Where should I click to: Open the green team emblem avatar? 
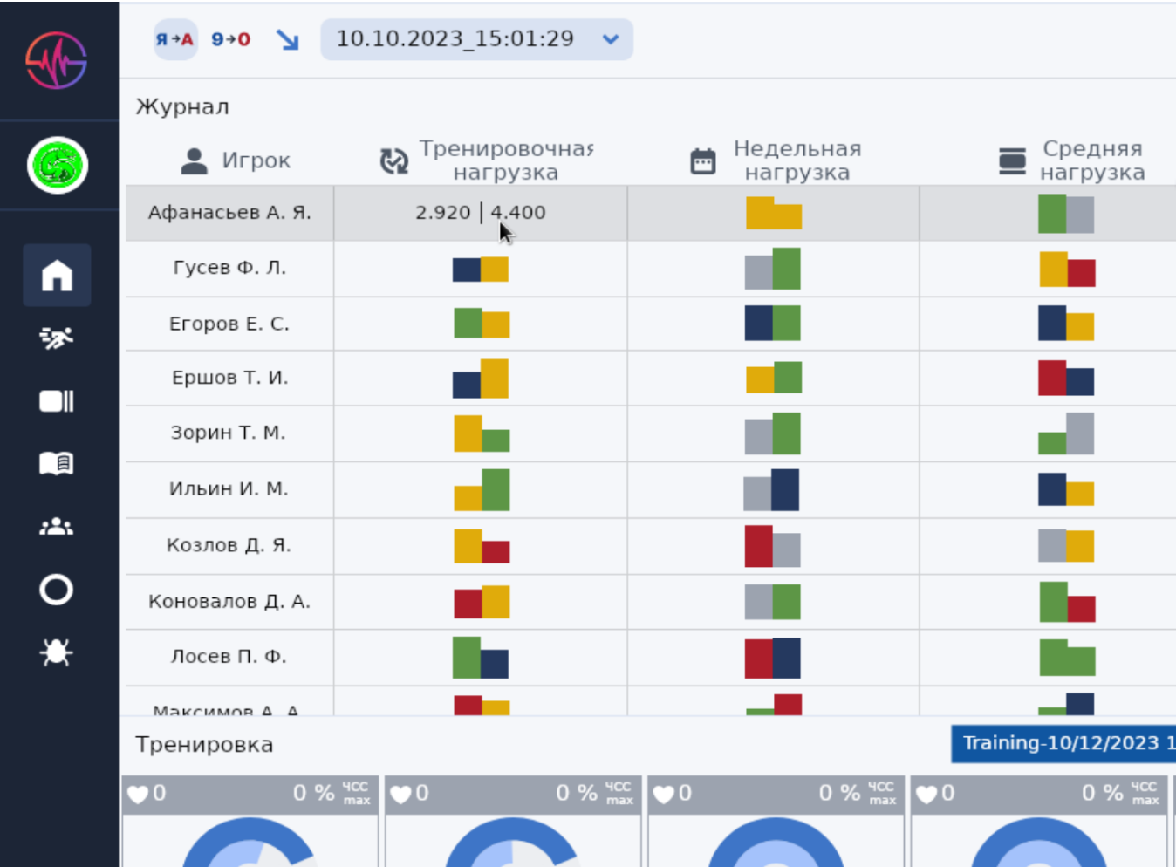[x=58, y=165]
